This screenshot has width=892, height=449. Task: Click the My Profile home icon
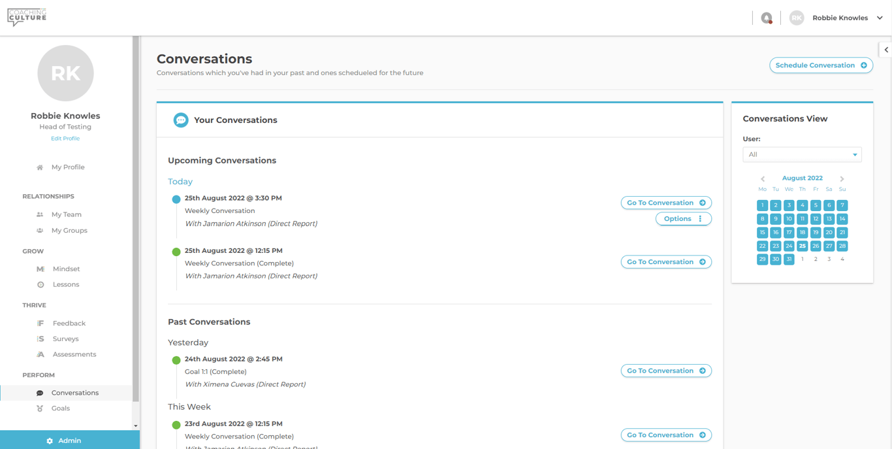coord(40,167)
